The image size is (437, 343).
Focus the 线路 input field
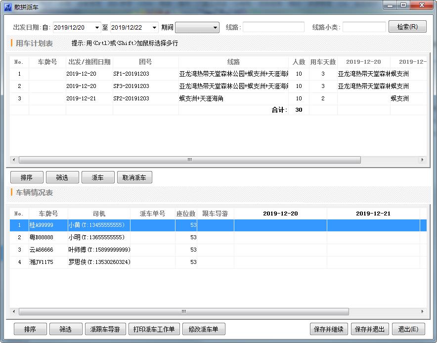click(273, 27)
